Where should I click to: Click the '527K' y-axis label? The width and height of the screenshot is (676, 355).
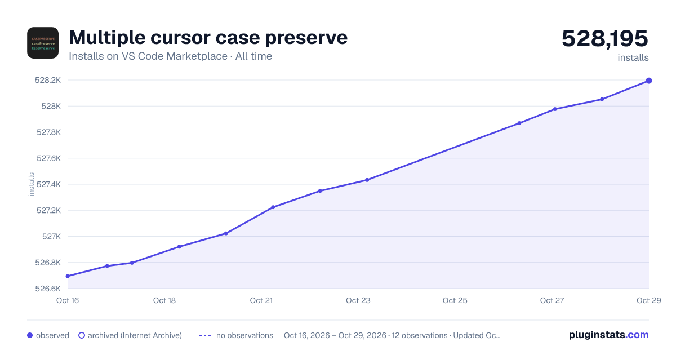[51, 237]
